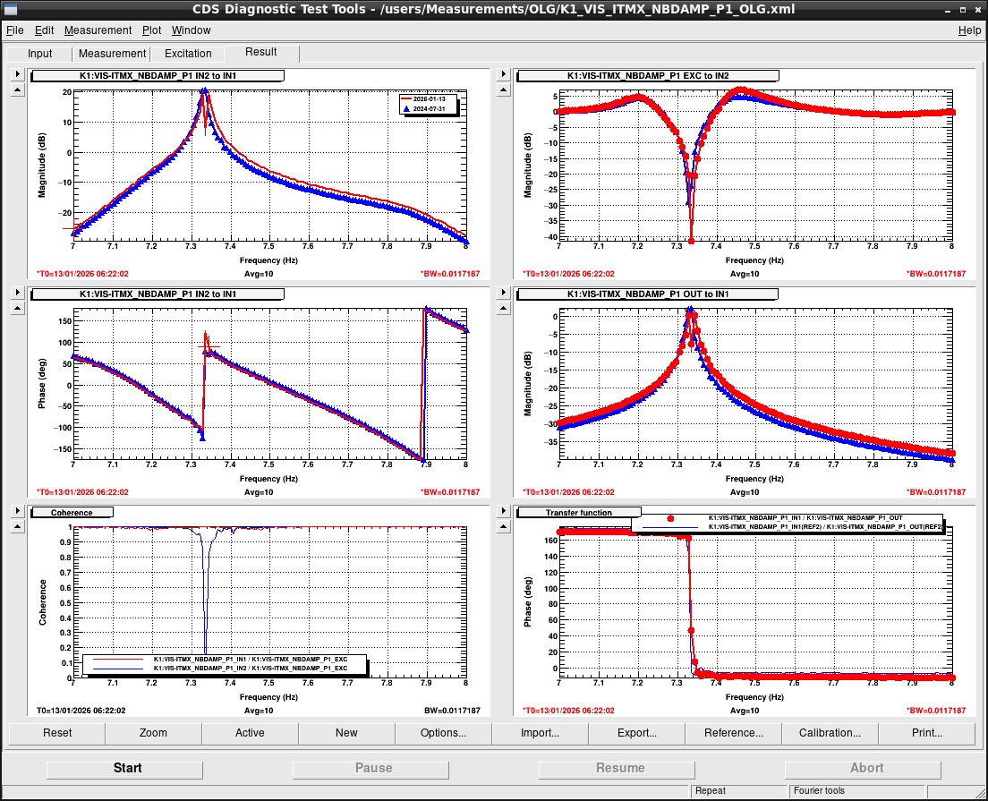Viewport: 988px width, 801px height.
Task: Expand options via OUT to IN1 plot right-arrow
Action: click(502, 294)
